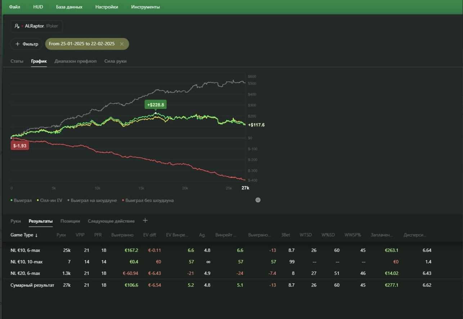Screen dimensions: 463x319
Task: Sort by the Выигранно column header
Action: point(122,235)
